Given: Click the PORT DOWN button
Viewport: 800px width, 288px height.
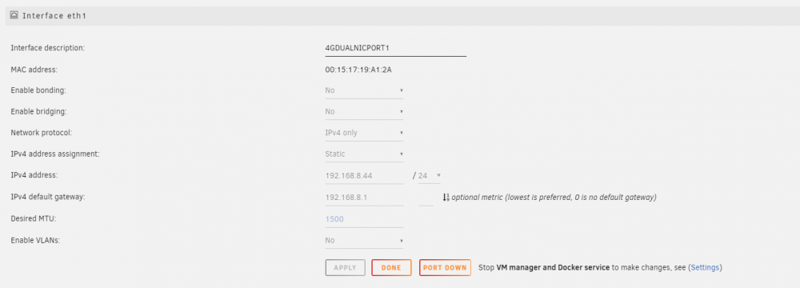Looking at the screenshot, I should pyautogui.click(x=445, y=267).
